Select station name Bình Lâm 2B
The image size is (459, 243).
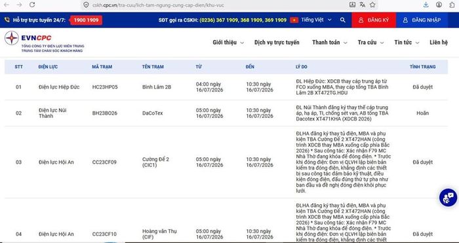(157, 87)
